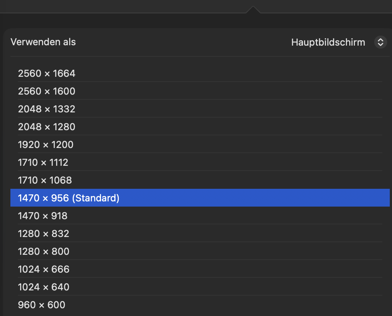The height and width of the screenshot is (316, 392).
Task: Switch display to 1280 × 800
Action: [x=43, y=251]
